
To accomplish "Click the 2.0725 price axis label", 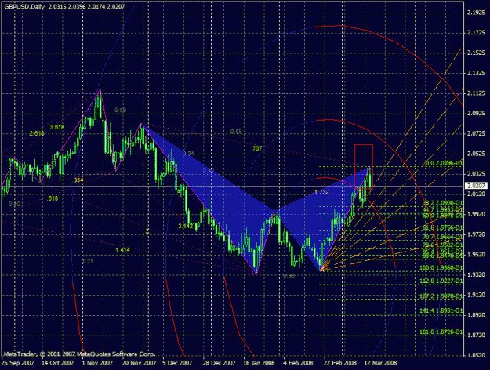I will pyautogui.click(x=476, y=134).
